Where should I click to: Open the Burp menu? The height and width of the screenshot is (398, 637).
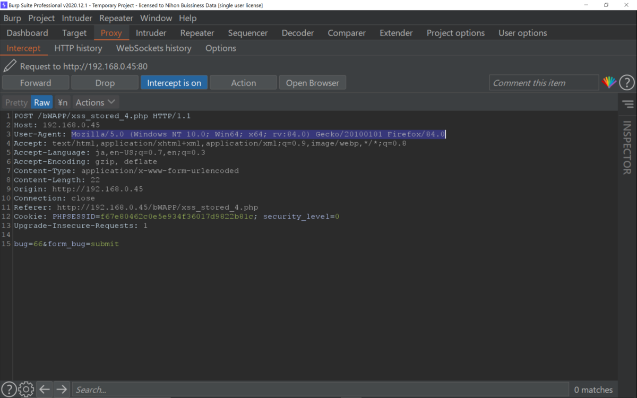(12, 18)
